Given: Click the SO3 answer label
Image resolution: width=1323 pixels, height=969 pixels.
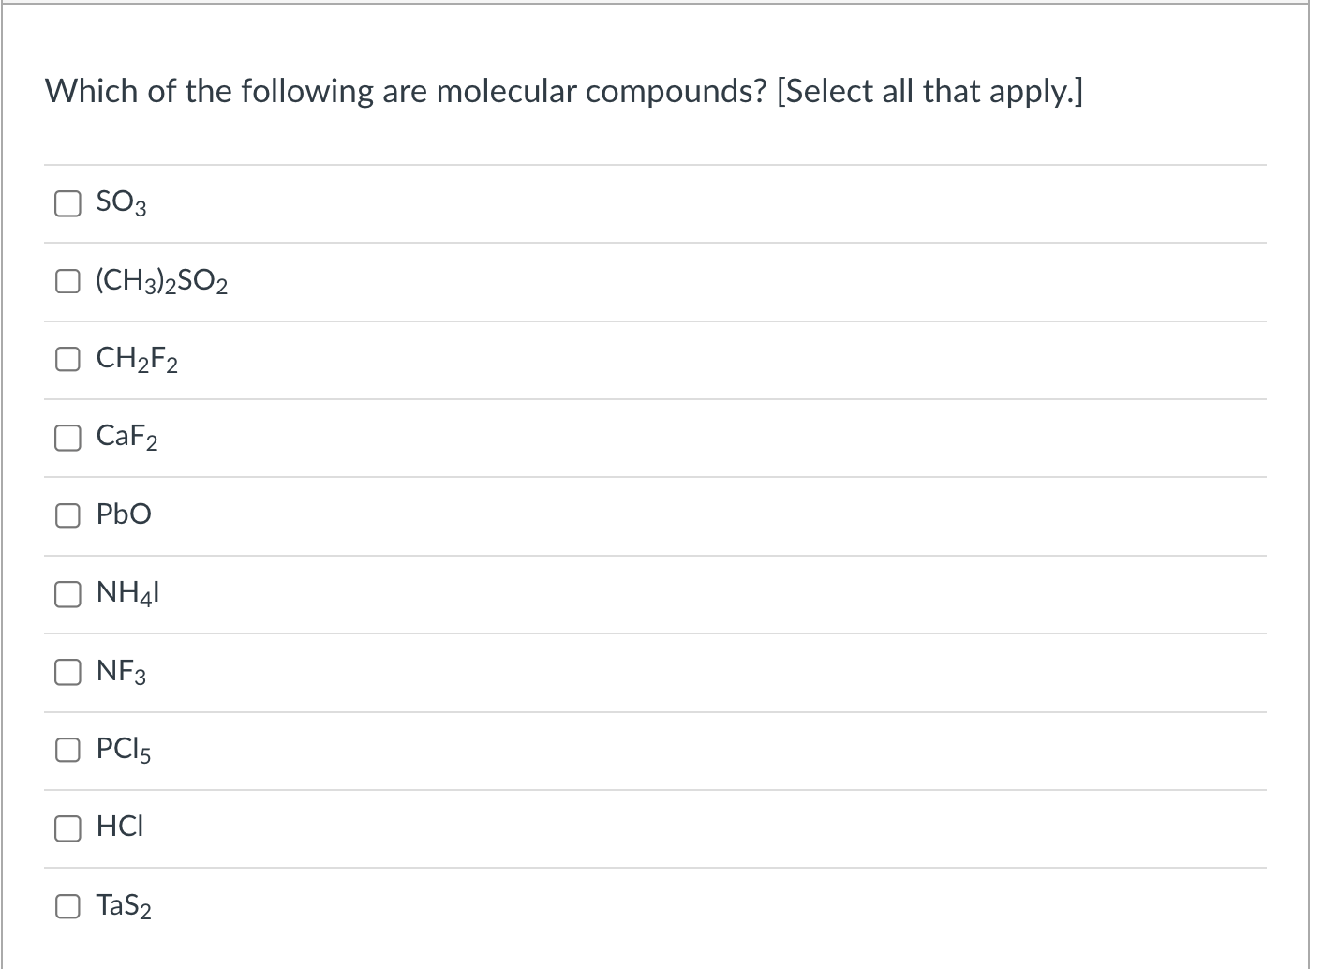Looking at the screenshot, I should 120,201.
